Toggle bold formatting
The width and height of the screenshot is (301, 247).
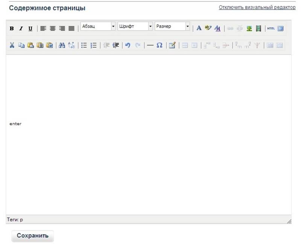(x=12, y=28)
